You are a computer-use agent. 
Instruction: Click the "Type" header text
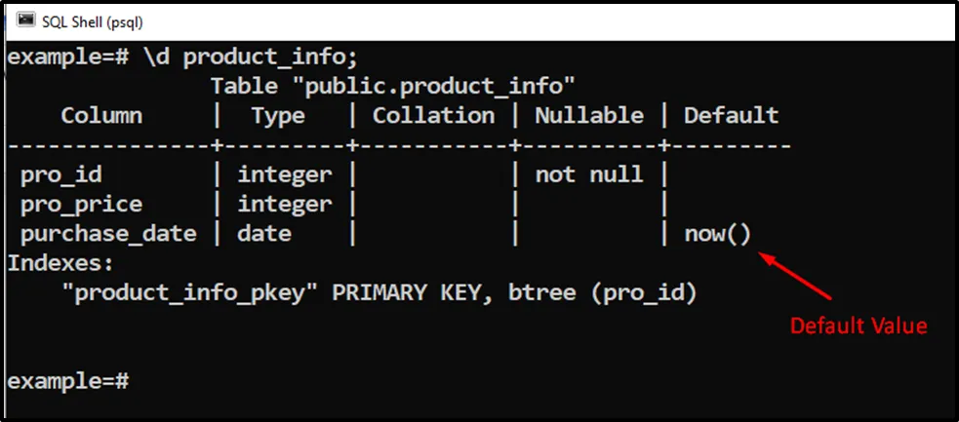[277, 115]
